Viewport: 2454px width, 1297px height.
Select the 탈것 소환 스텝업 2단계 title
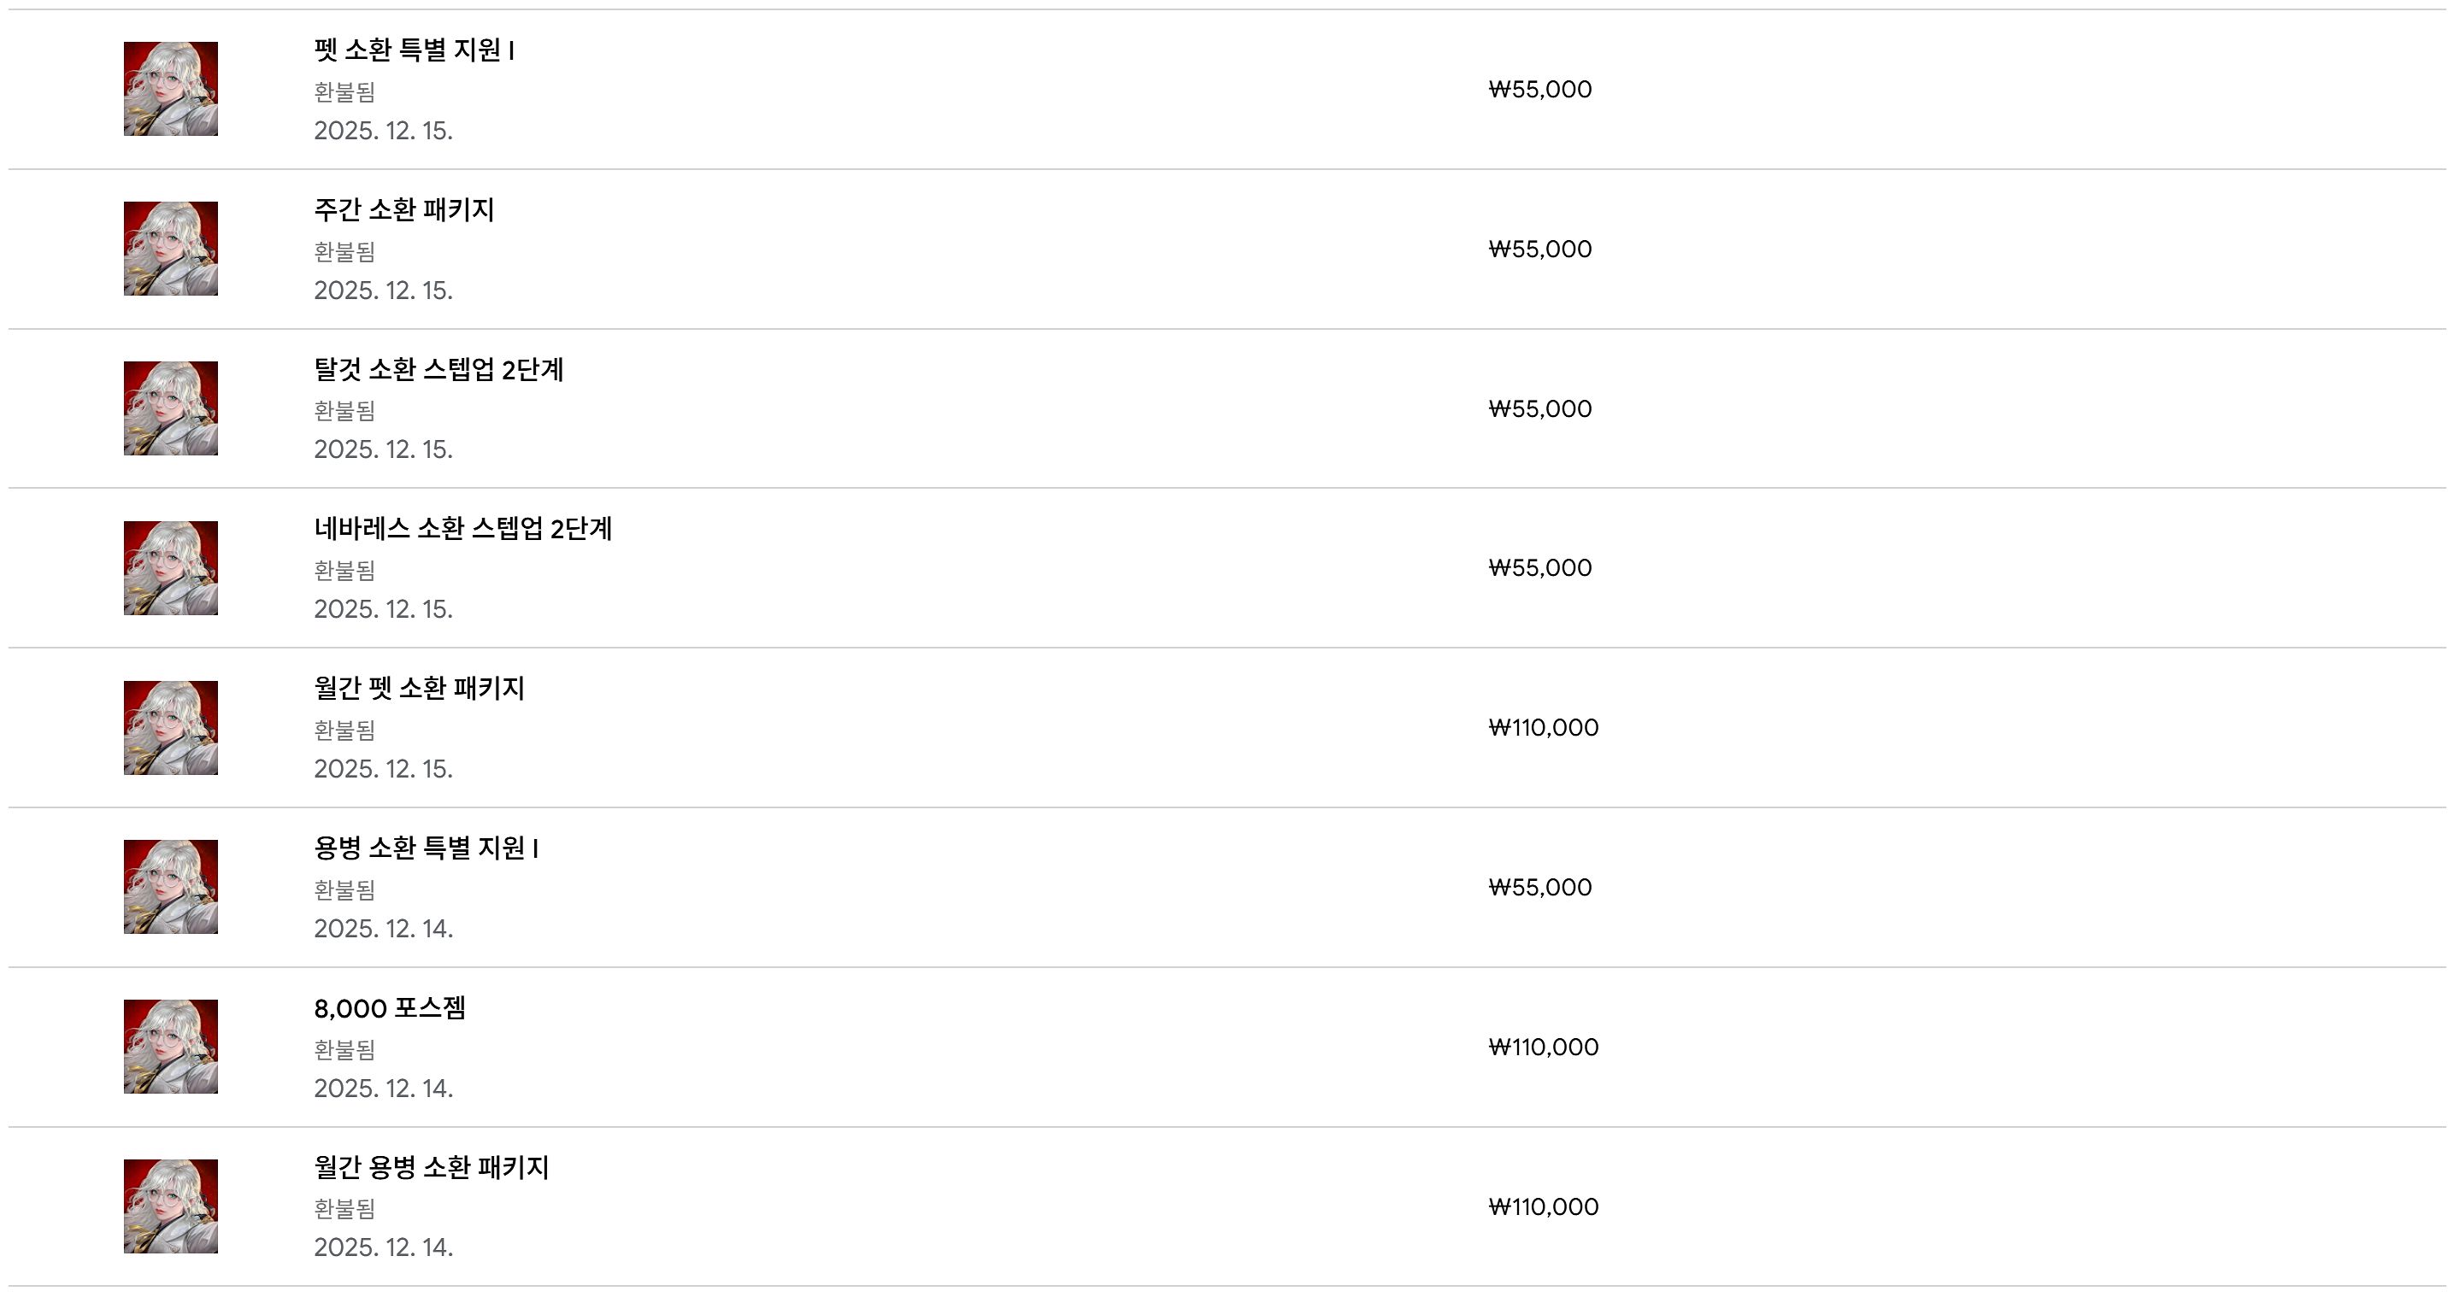[x=439, y=368]
